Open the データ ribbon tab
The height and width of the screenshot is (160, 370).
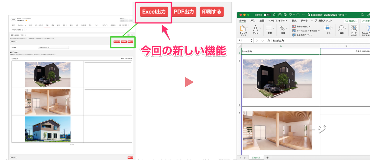[304, 21]
